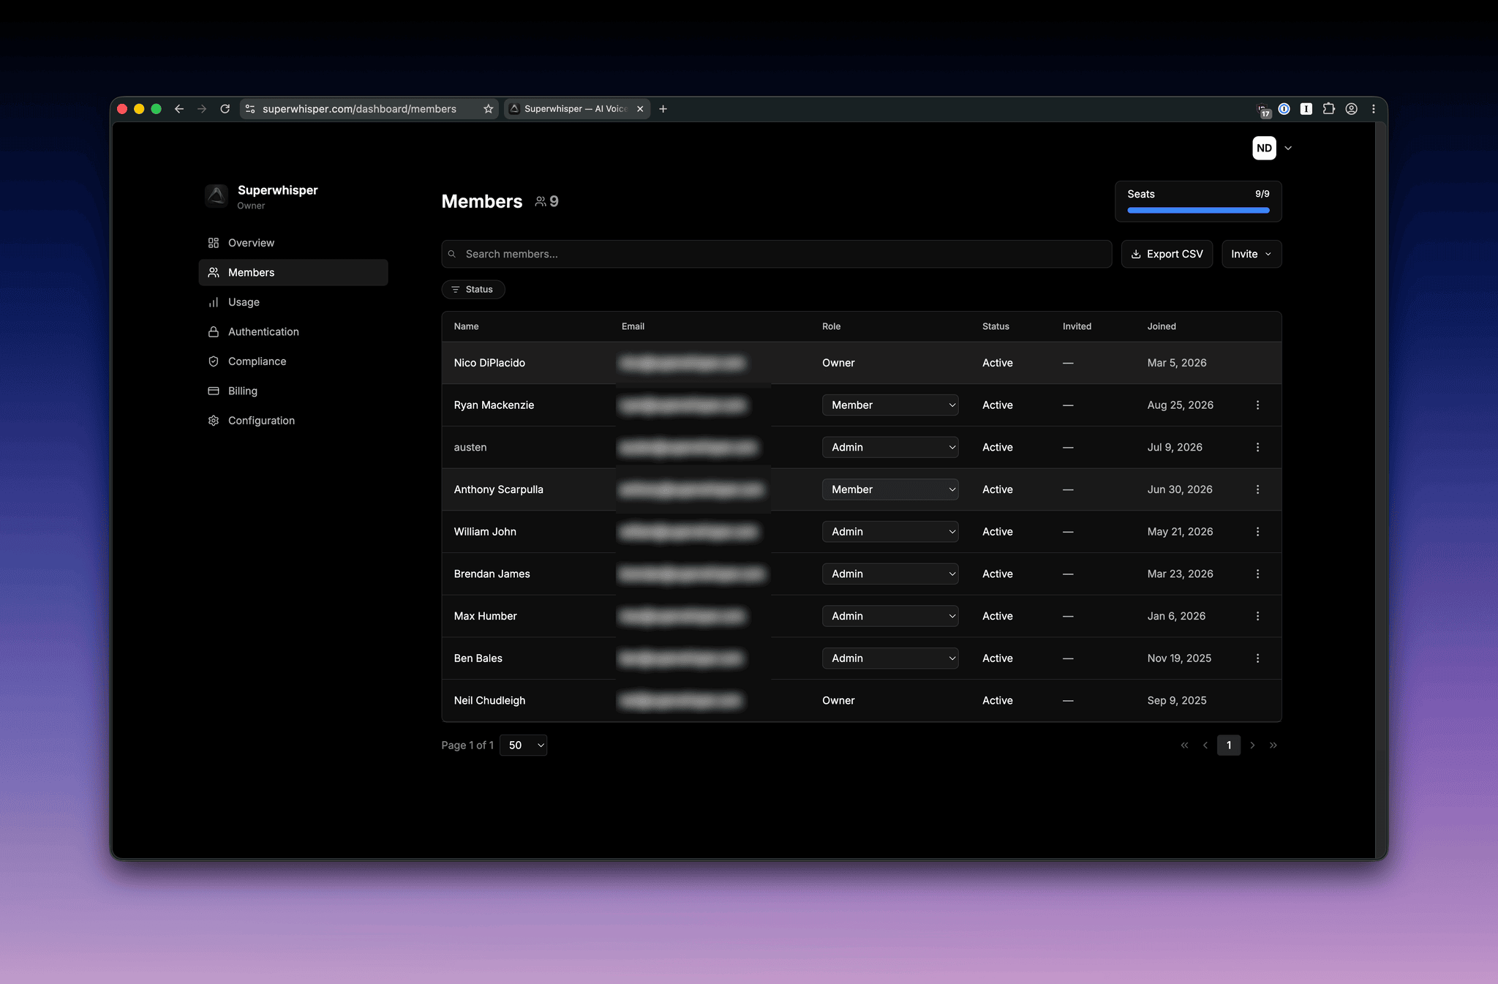The width and height of the screenshot is (1498, 984).
Task: Click the Export CSV button
Action: tap(1167, 254)
